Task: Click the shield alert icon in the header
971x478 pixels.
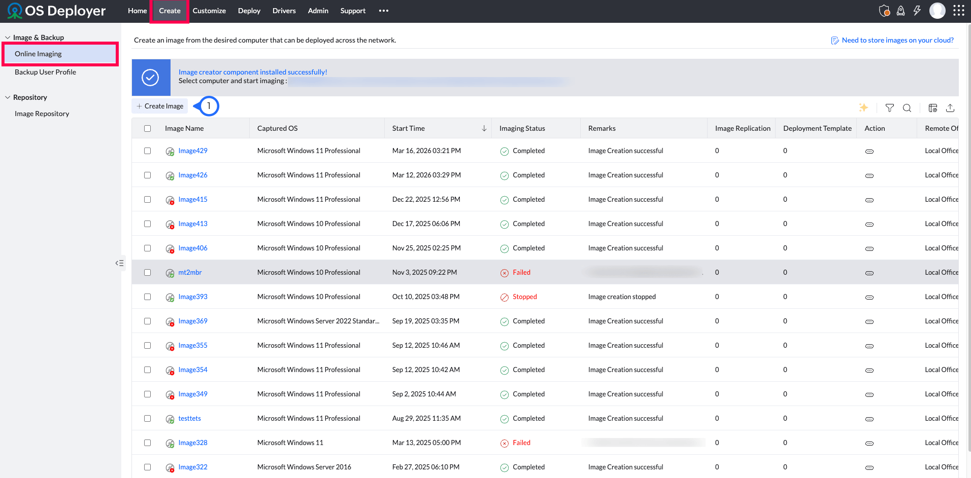Action: point(884,11)
